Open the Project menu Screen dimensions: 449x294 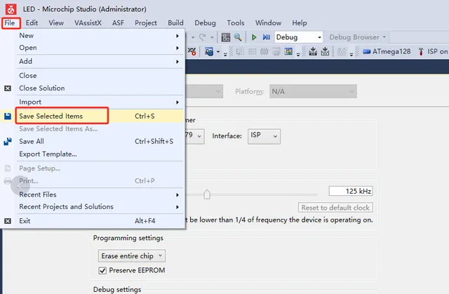(x=146, y=23)
